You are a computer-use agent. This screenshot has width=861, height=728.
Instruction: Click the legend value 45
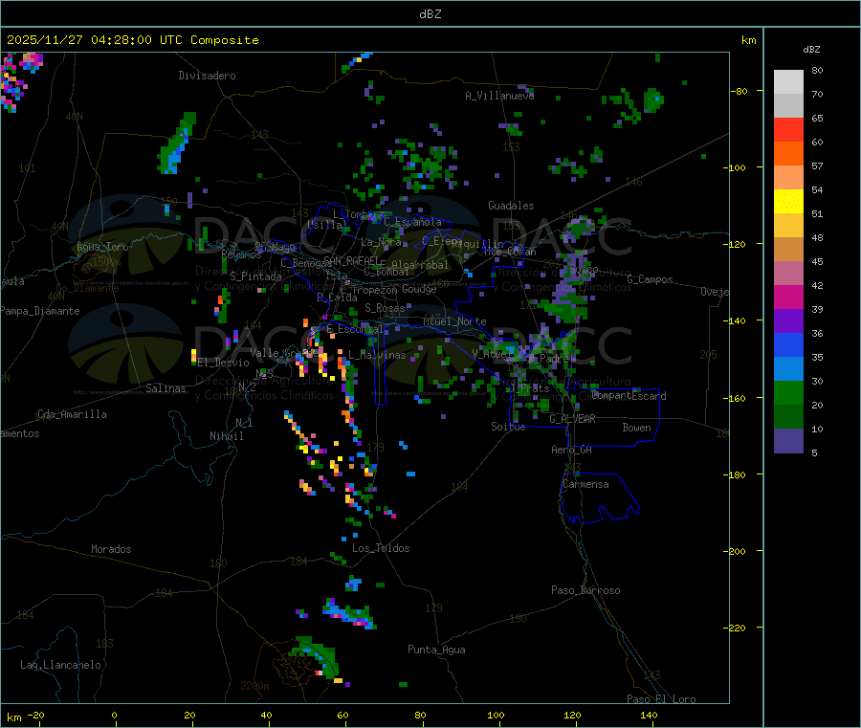pyautogui.click(x=817, y=261)
